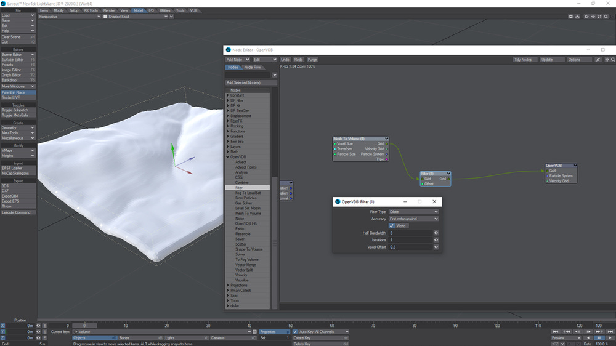Click envelope button next to Iterations
The height and width of the screenshot is (346, 616).
436,240
